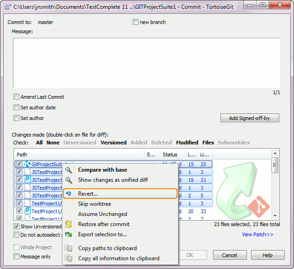294x269 pixels.
Task: Click the yellow Restore after commit icon
Action: 68,224
